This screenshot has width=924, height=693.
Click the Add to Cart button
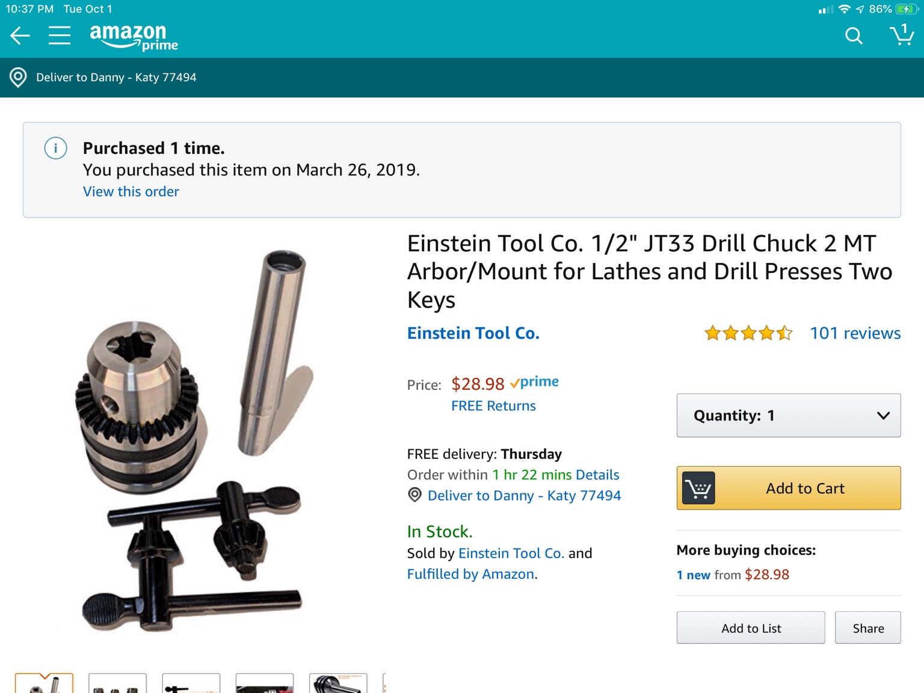coord(789,488)
